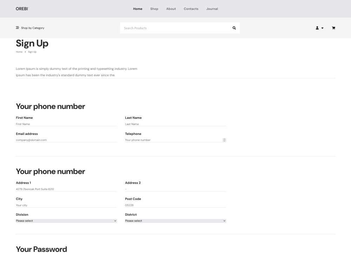The height and width of the screenshot is (263, 351).
Task: Click the magnifier search icon
Action: 234,28
